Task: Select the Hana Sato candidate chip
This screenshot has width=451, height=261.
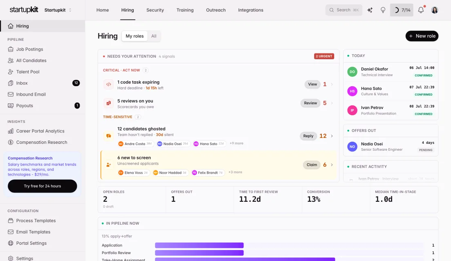Action: [x=209, y=144]
